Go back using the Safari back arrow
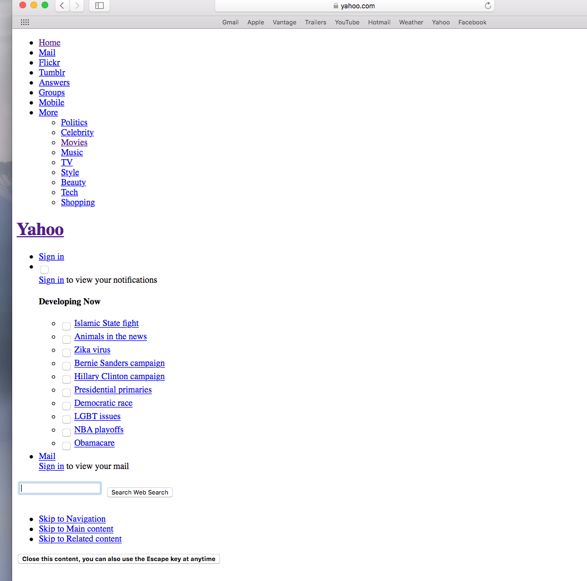The width and height of the screenshot is (587, 581). [x=62, y=6]
